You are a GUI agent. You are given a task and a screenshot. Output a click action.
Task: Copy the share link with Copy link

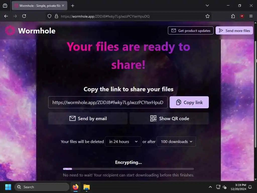coord(189,102)
